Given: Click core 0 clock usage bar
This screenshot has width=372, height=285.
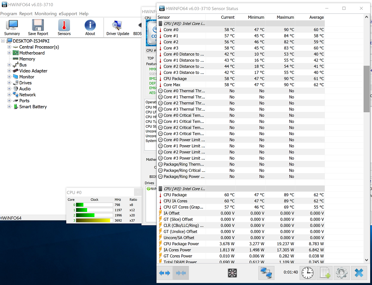Looking at the screenshot, I should (x=95, y=205).
